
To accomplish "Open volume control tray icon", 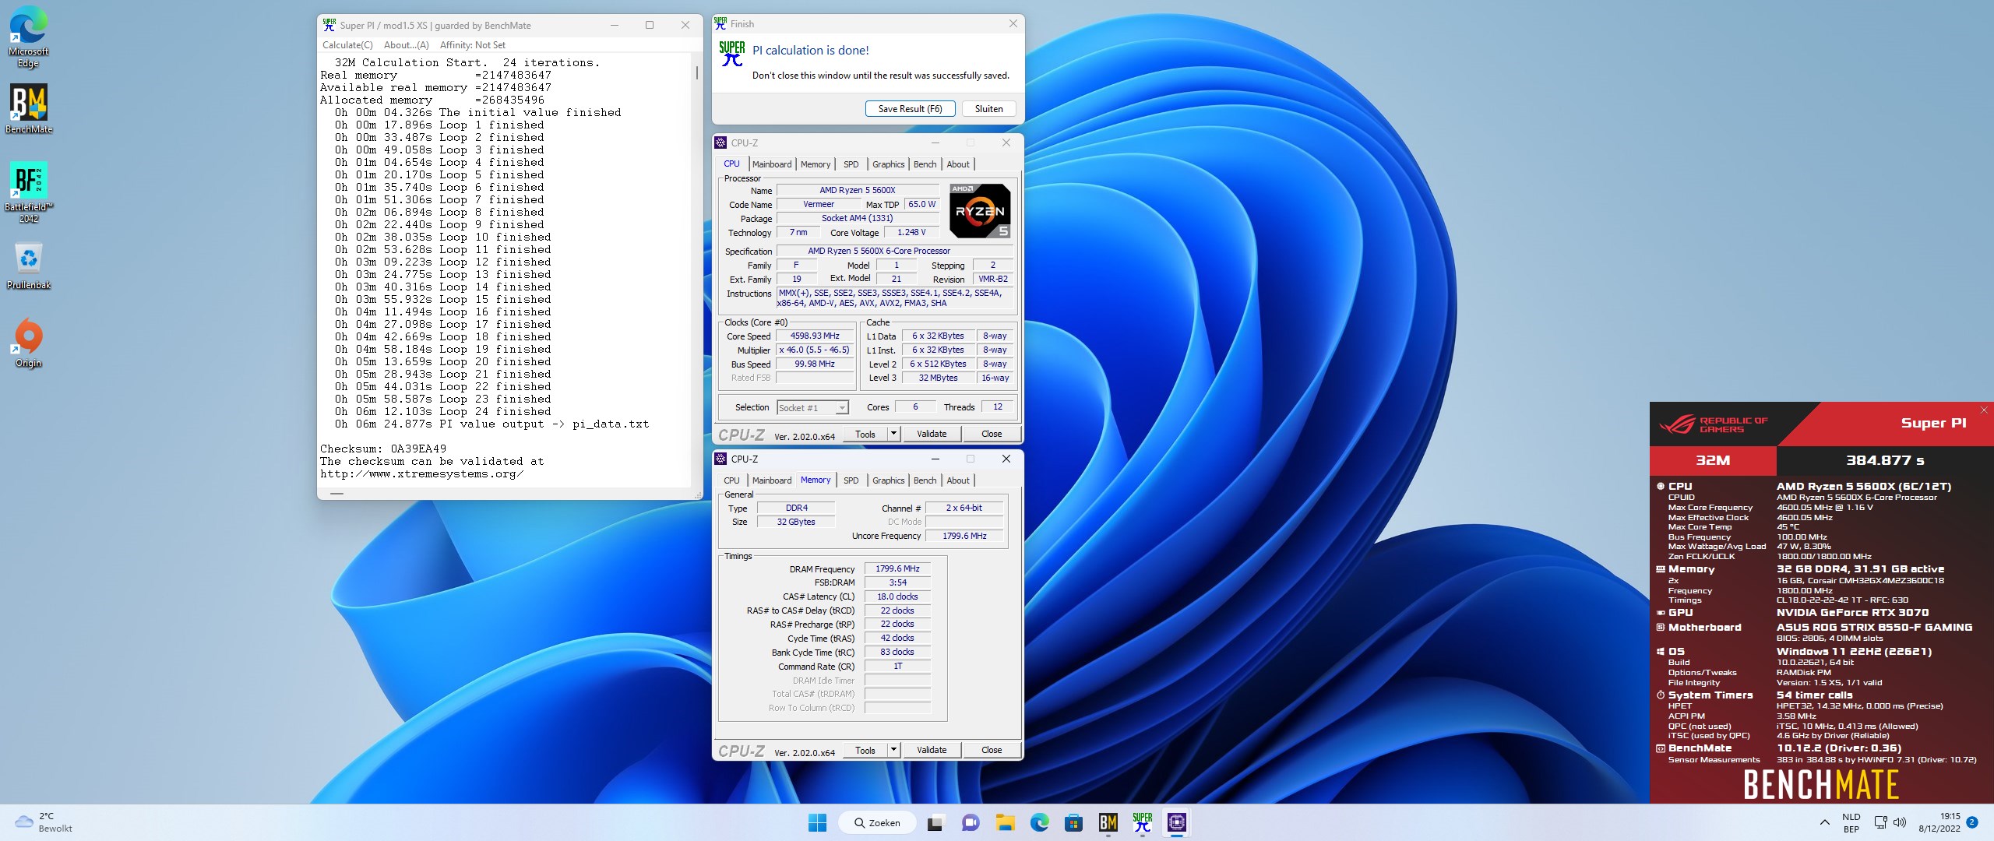I will [1900, 822].
